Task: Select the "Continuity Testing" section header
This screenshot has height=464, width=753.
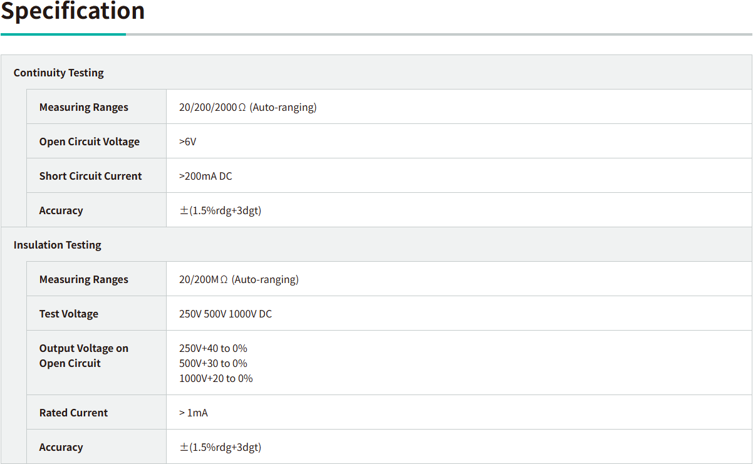Action: click(x=59, y=73)
